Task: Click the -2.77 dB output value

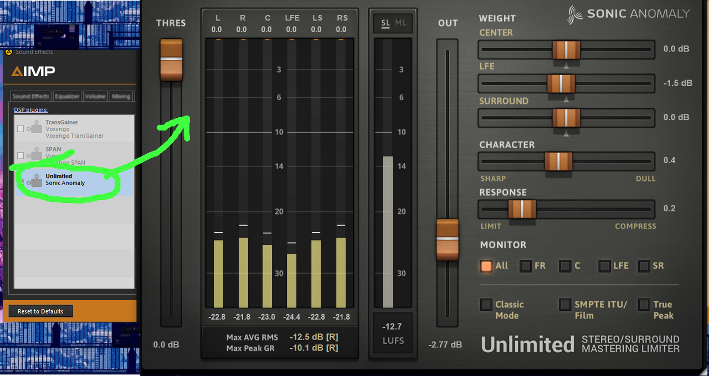Action: point(445,344)
